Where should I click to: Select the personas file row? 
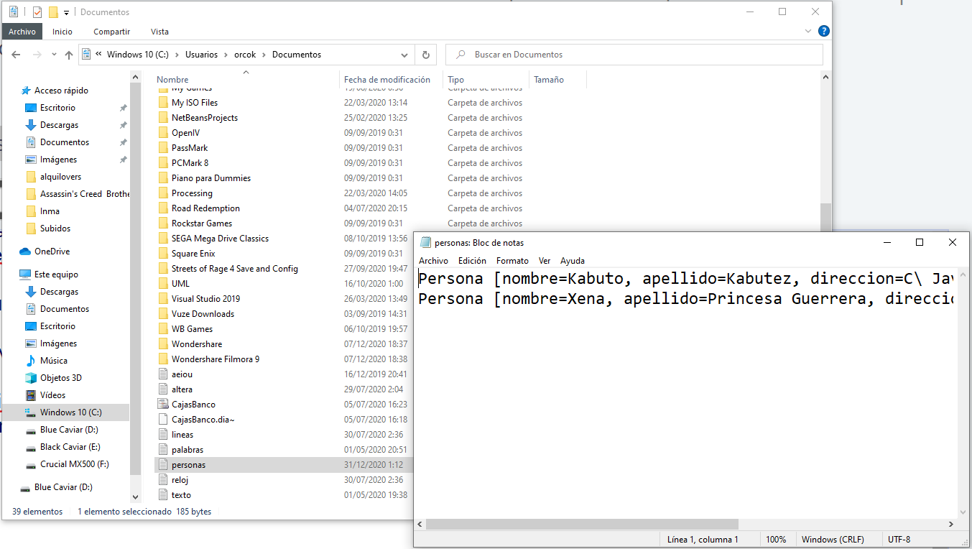284,465
